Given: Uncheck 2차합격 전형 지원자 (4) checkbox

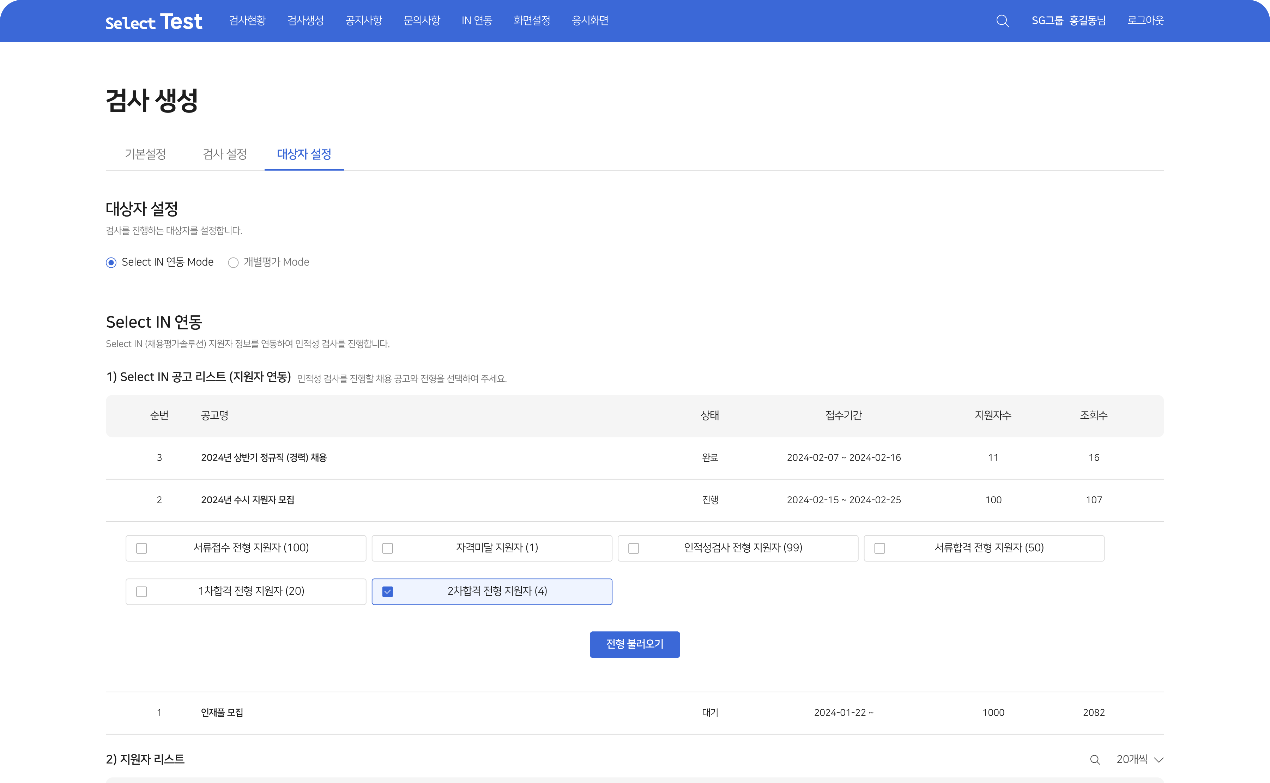Looking at the screenshot, I should [387, 592].
